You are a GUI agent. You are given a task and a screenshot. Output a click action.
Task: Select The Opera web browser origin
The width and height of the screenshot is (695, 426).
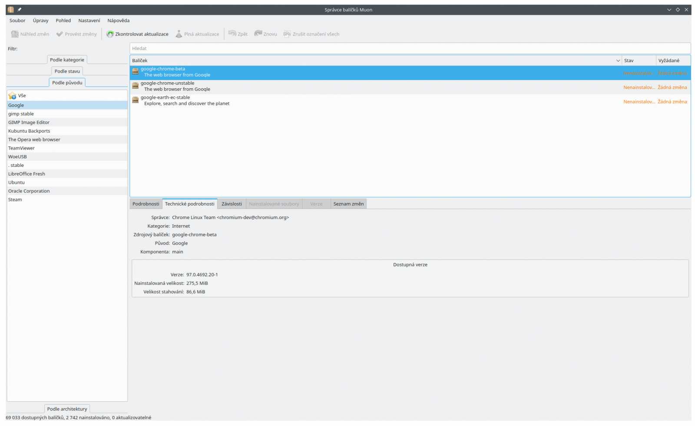click(x=67, y=140)
